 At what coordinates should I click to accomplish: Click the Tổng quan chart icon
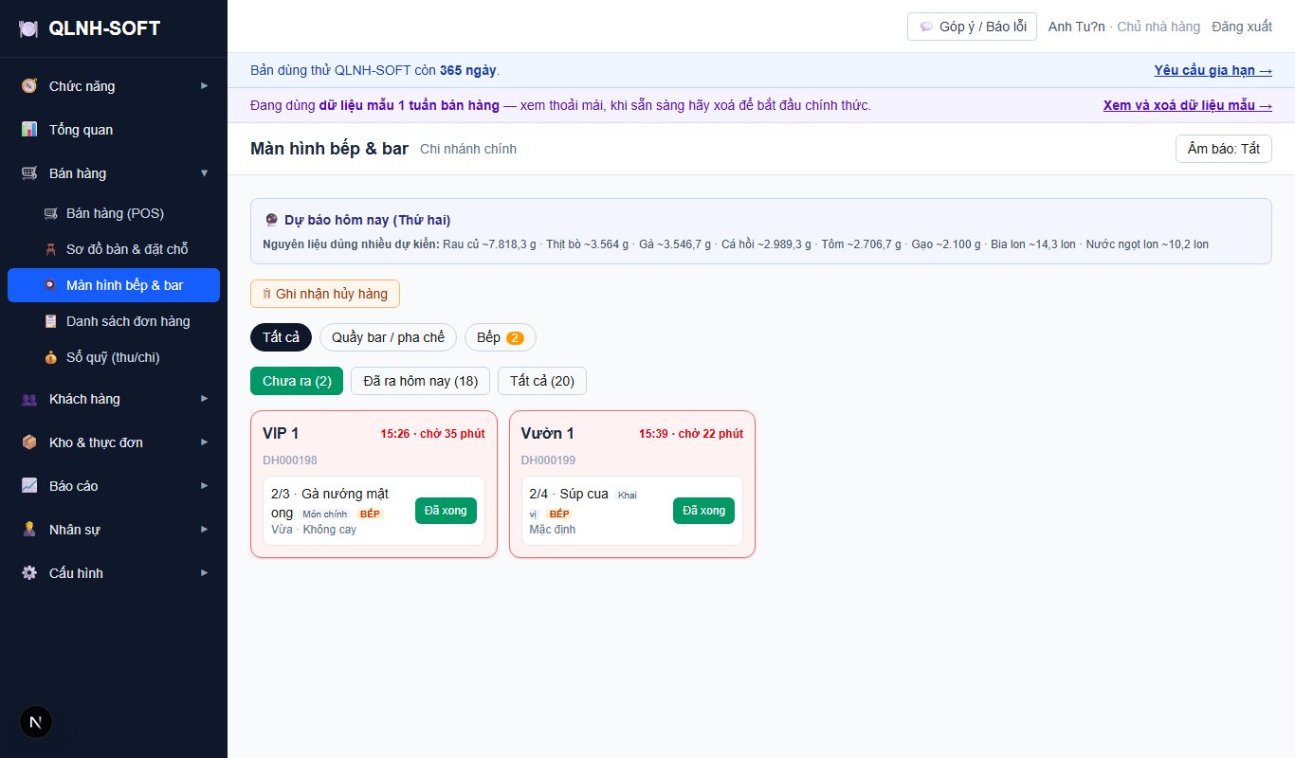tap(29, 130)
